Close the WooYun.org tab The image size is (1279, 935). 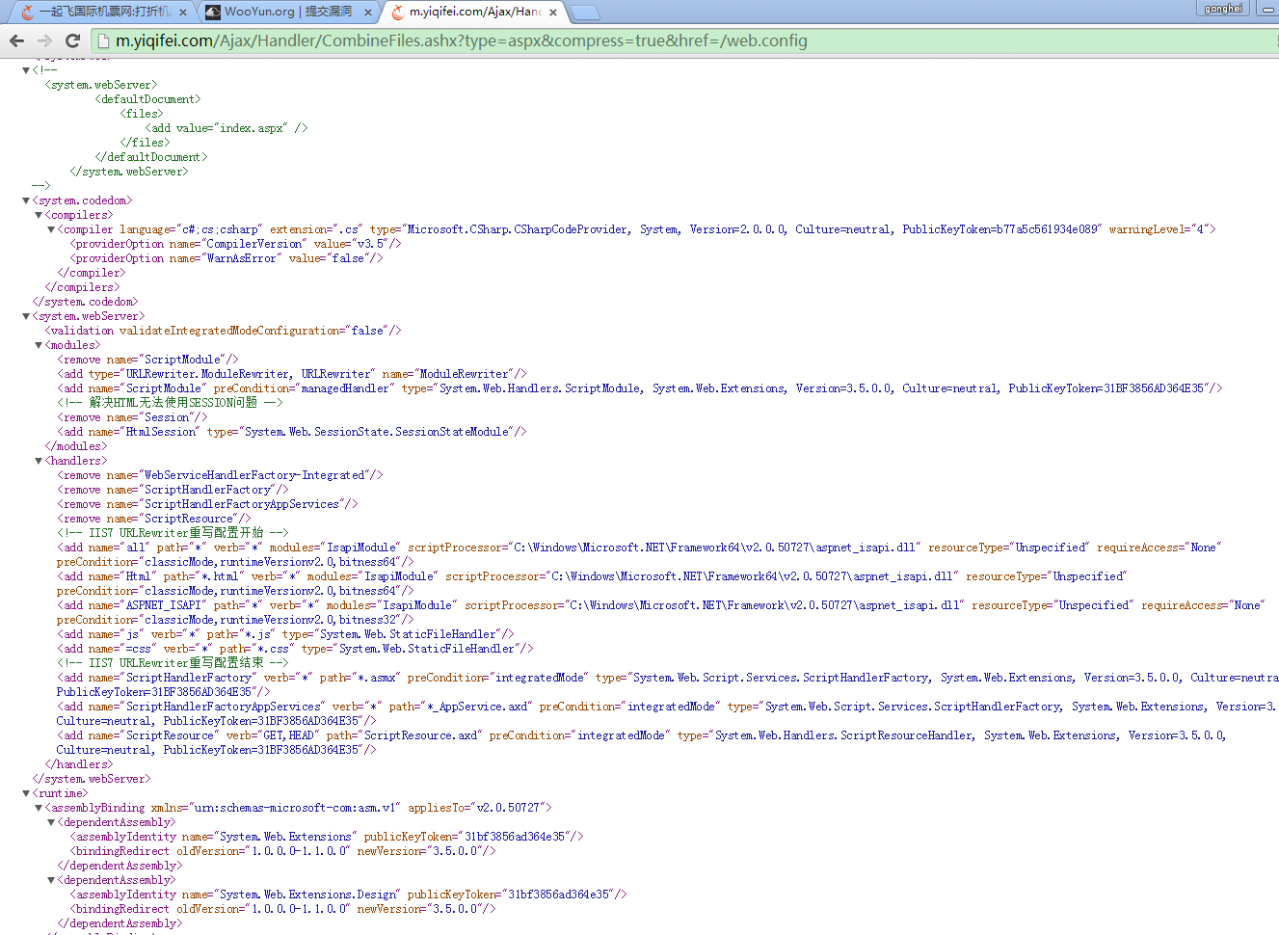pos(368,13)
